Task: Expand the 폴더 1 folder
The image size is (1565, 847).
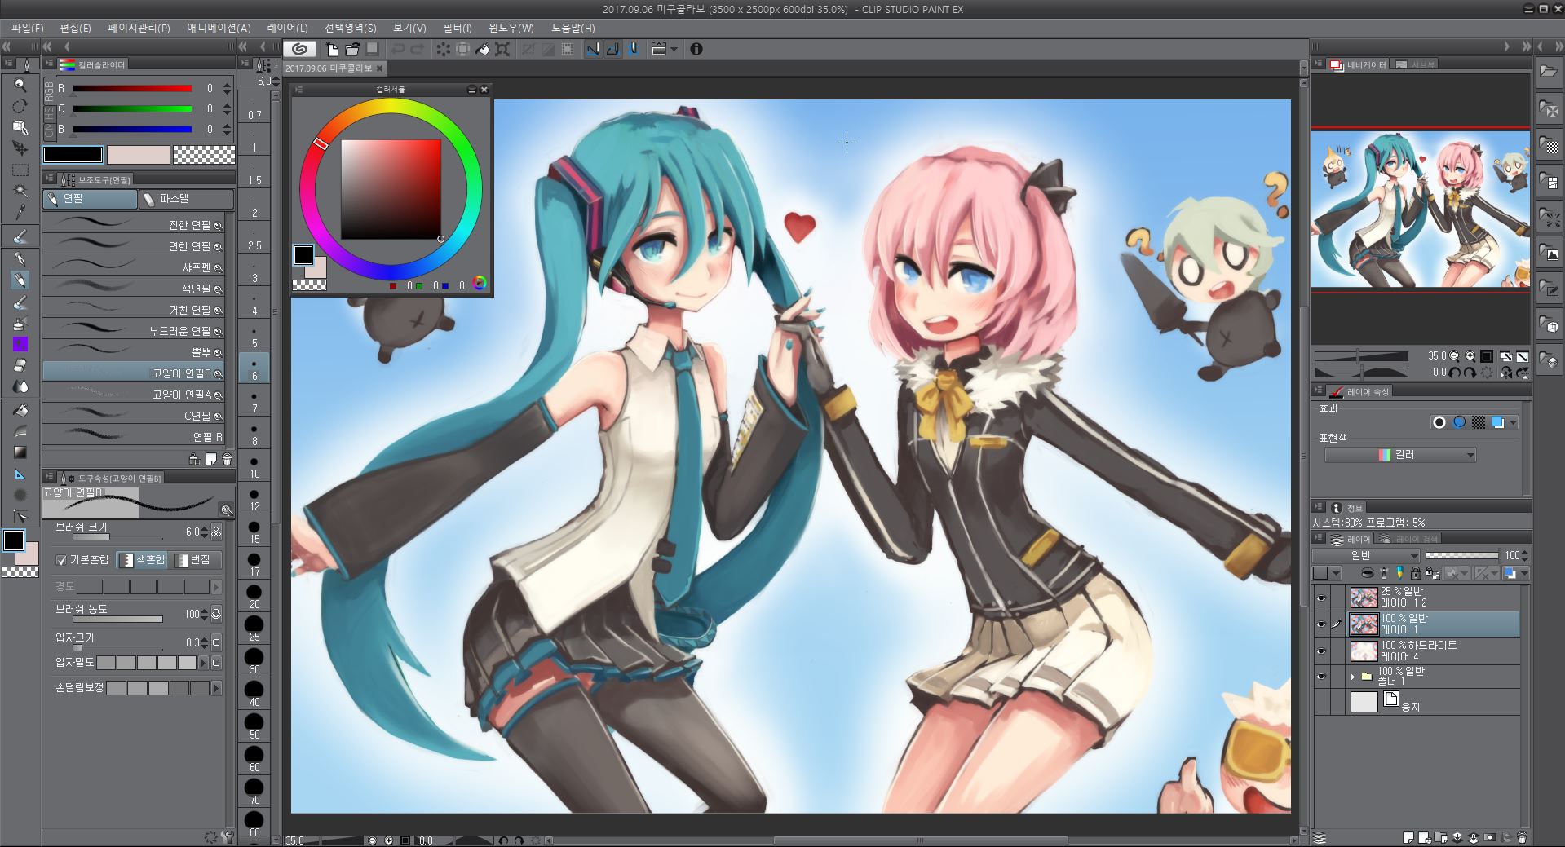Action: tap(1352, 677)
